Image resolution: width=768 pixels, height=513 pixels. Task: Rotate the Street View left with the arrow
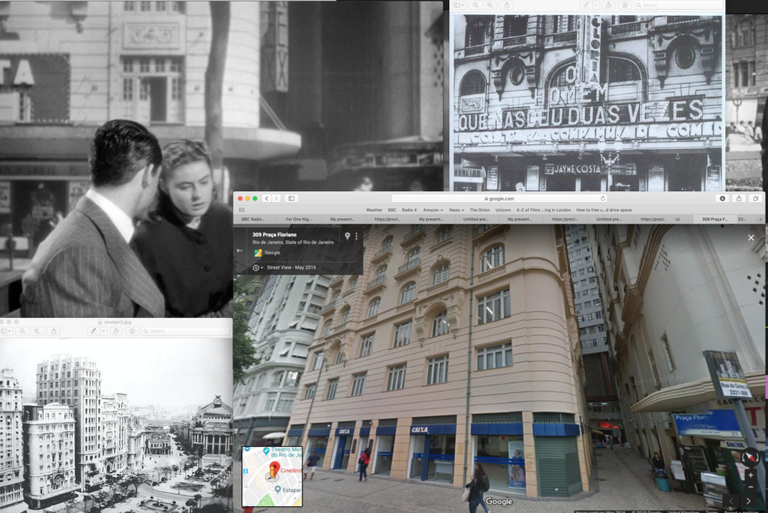tap(731, 501)
